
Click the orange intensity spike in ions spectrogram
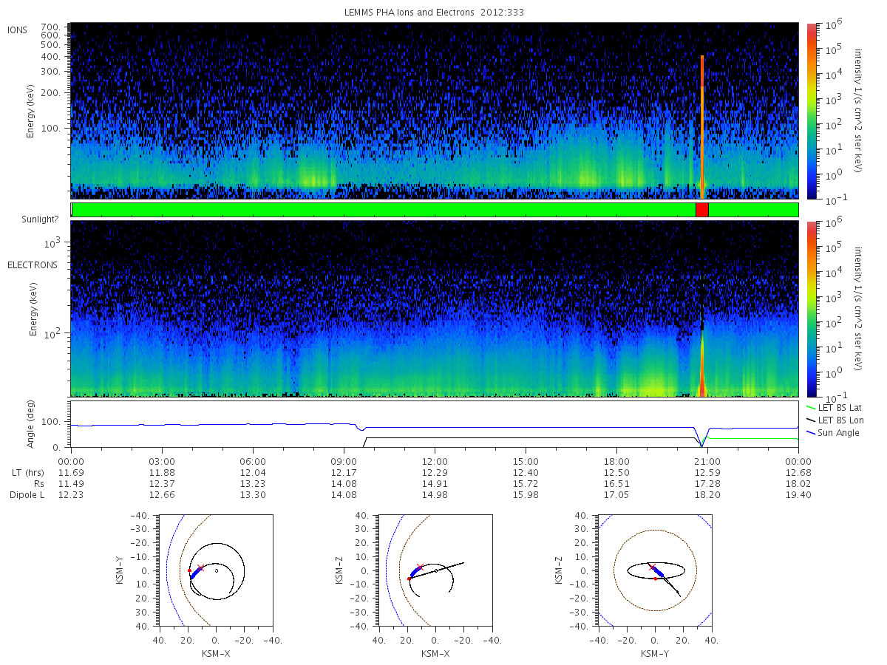point(701,126)
